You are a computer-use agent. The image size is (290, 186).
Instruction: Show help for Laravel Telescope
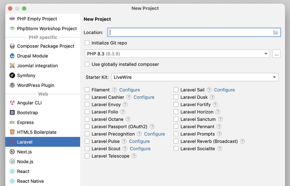click(x=134, y=156)
